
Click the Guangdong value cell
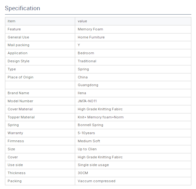[x=133, y=85]
